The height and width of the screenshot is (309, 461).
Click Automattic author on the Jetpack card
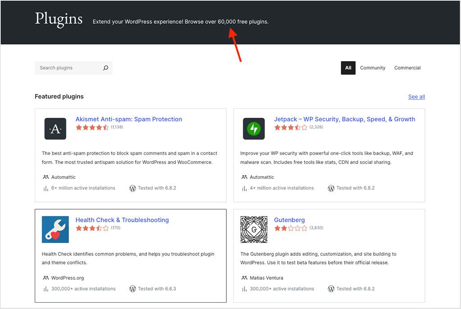pyautogui.click(x=262, y=177)
